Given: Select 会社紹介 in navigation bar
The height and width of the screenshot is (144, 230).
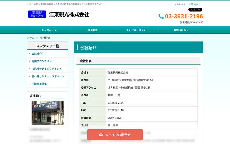Looking at the screenshot, I should pos(93,30).
